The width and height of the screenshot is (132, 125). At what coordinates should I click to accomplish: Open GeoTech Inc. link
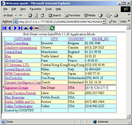pos(14,78)
